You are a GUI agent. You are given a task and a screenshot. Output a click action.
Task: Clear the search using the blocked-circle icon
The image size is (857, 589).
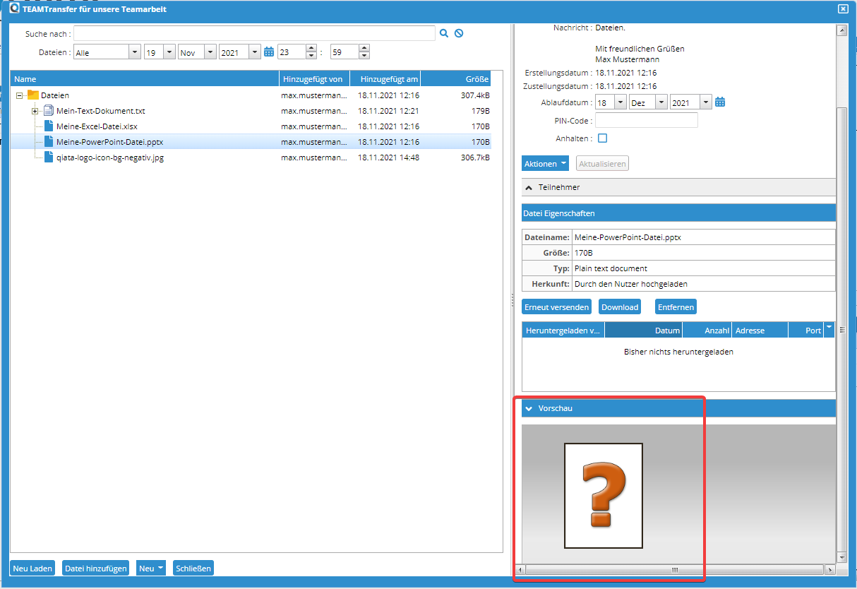click(459, 32)
